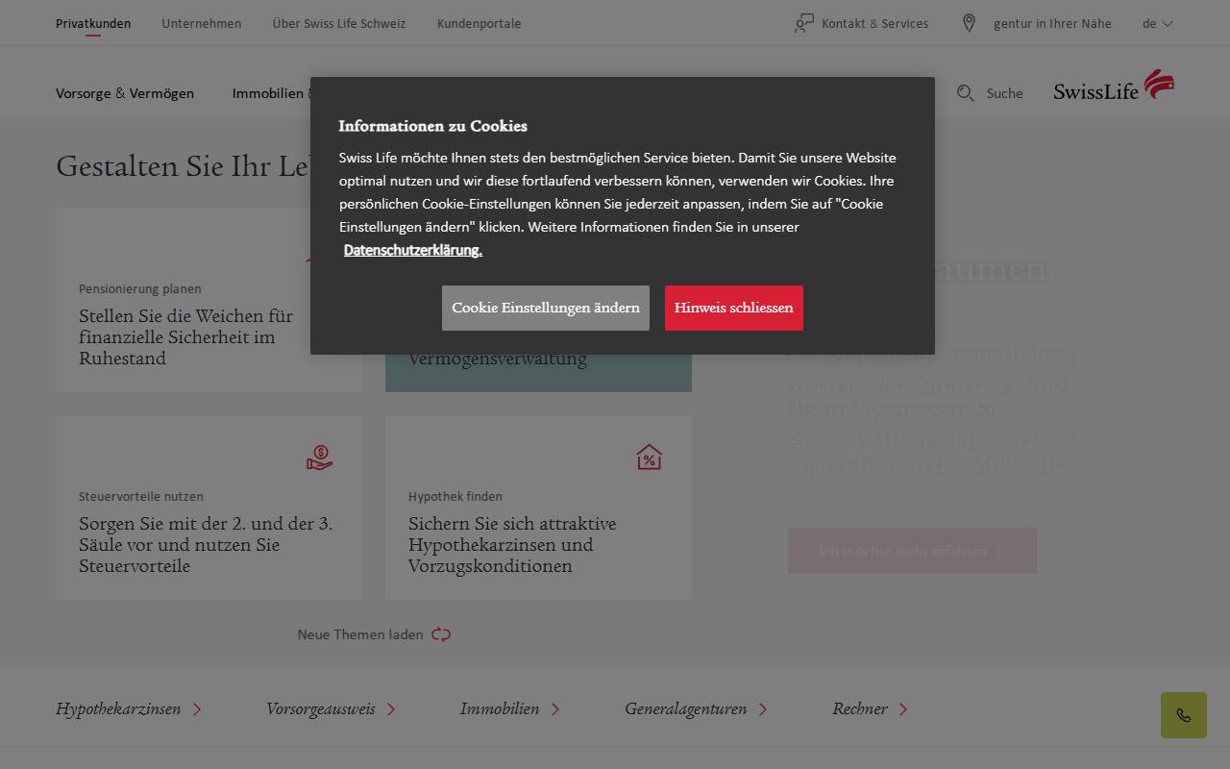1230x769 pixels.
Task: Click the Swiss Life logo
Action: tap(1114, 85)
